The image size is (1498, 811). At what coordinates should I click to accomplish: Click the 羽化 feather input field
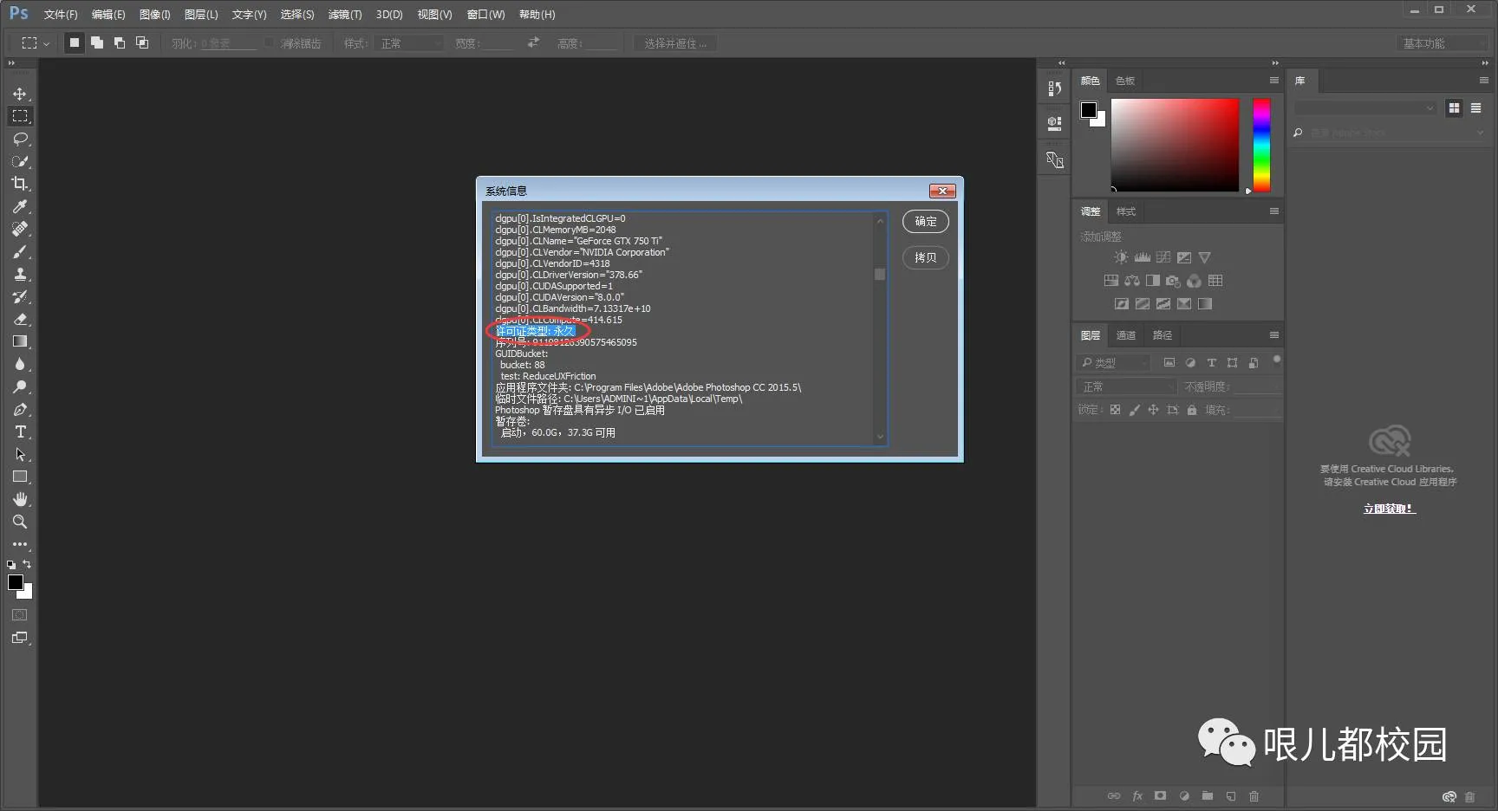tap(228, 43)
